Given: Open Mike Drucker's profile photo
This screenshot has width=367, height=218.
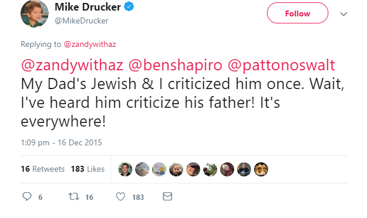Looking at the screenshot, I should tap(35, 13).
